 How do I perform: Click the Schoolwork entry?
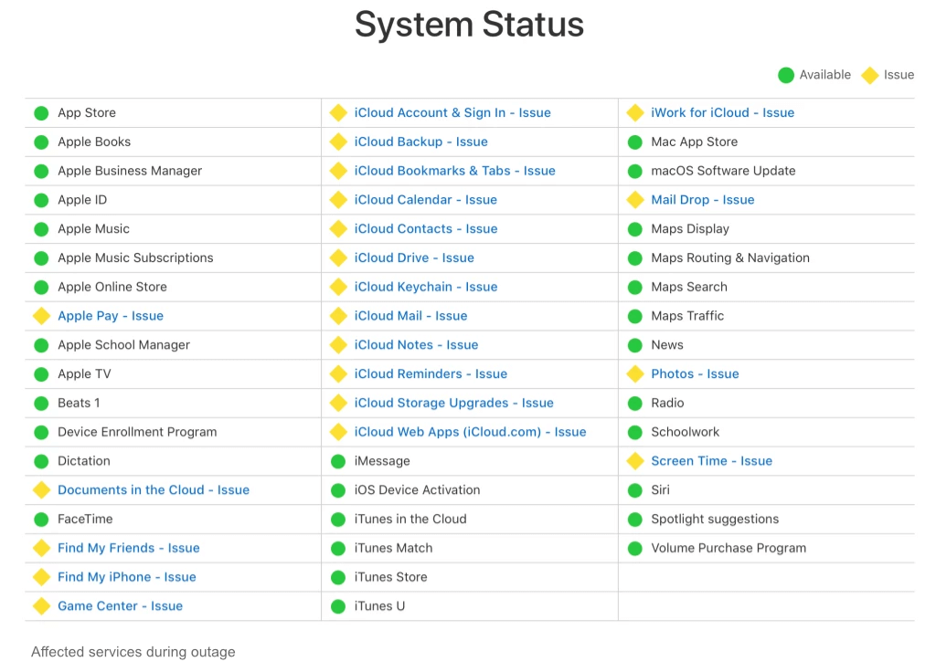click(x=685, y=432)
